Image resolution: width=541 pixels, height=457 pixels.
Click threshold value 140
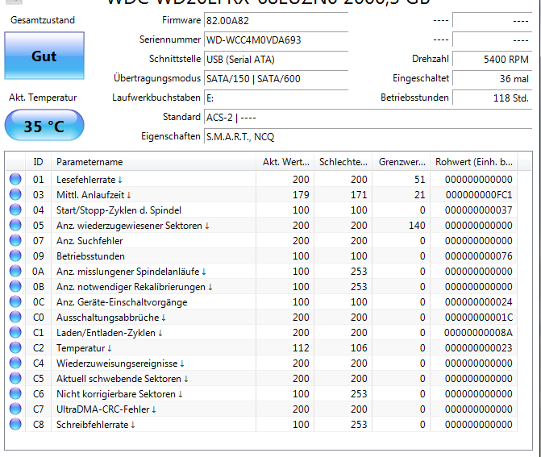(x=417, y=226)
